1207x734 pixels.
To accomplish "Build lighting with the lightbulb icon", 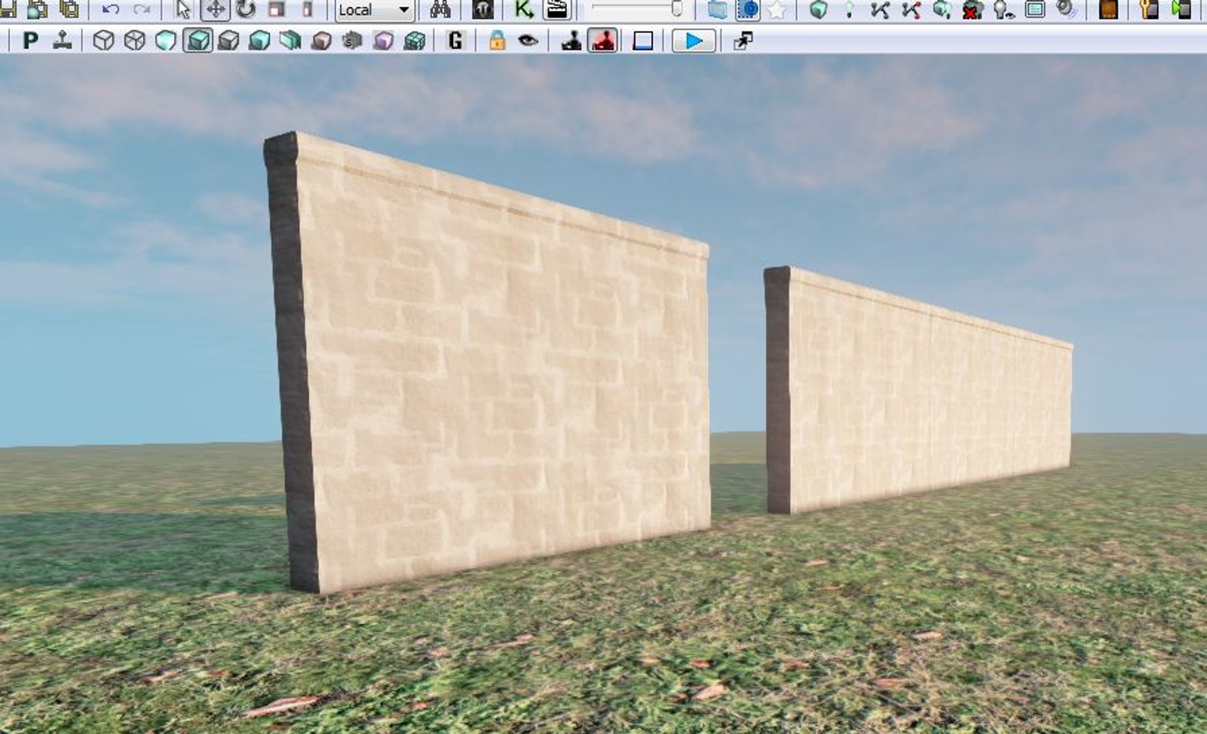I will pos(849,10).
